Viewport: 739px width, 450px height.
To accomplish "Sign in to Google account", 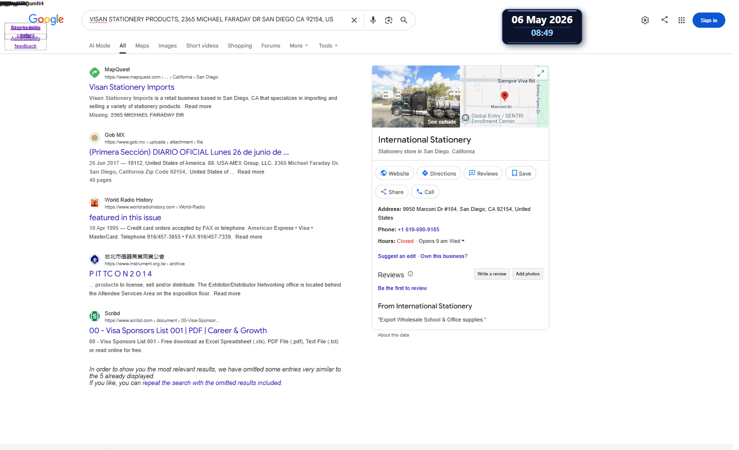I will [x=708, y=20].
